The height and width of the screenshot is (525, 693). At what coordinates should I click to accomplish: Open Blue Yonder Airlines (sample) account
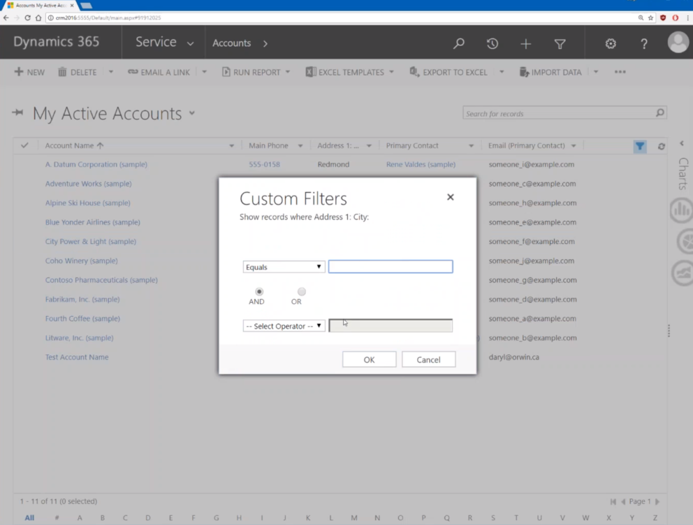click(x=92, y=222)
